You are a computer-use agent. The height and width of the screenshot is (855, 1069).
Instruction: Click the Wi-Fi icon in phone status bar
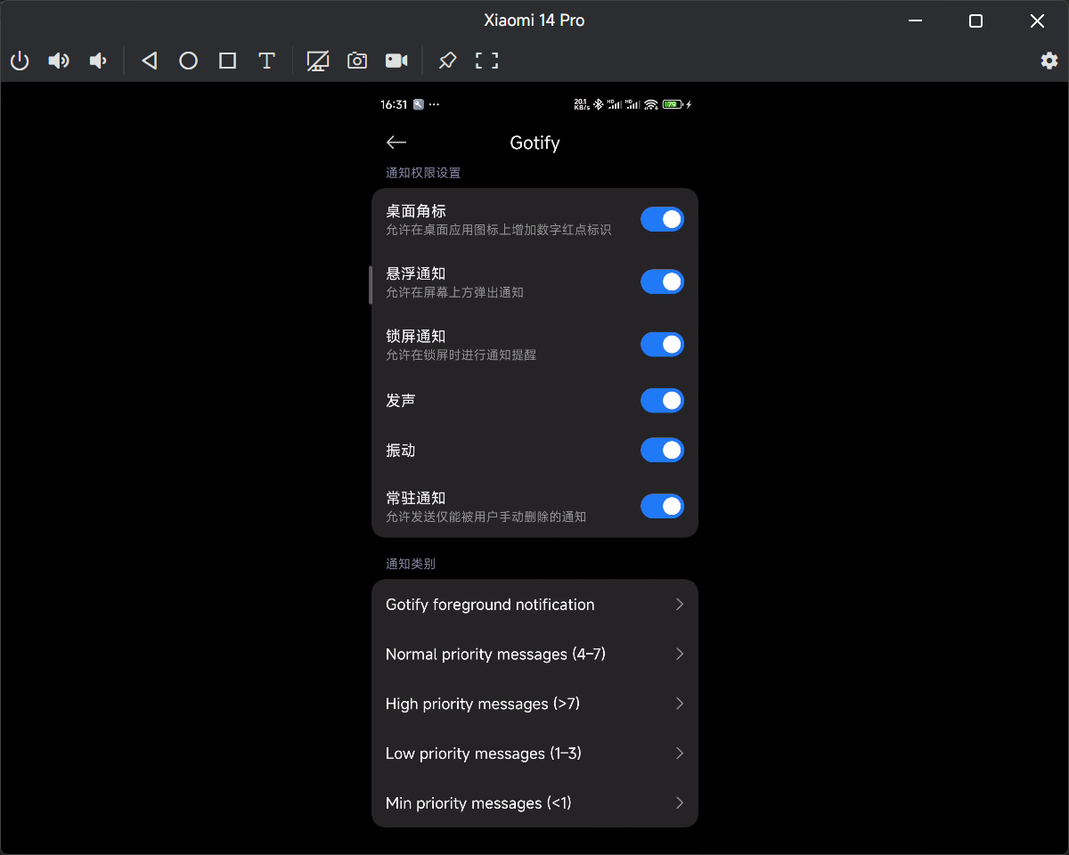(x=651, y=104)
